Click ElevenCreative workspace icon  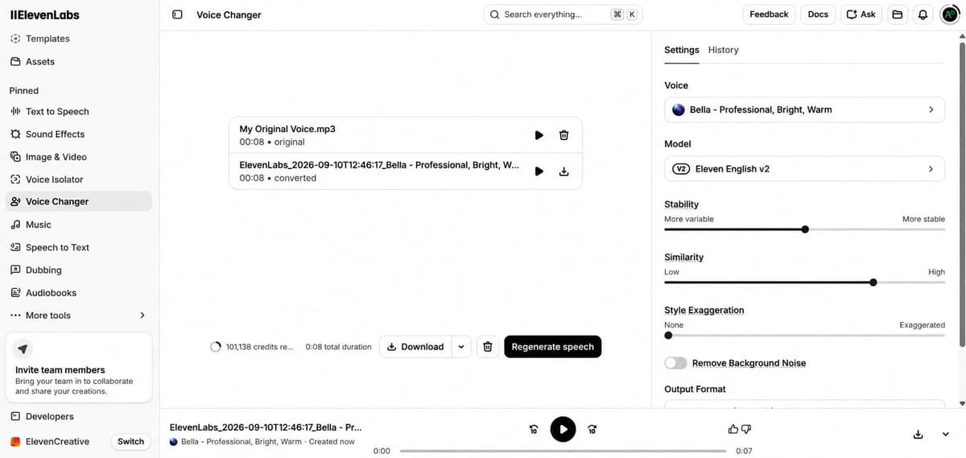[15, 441]
